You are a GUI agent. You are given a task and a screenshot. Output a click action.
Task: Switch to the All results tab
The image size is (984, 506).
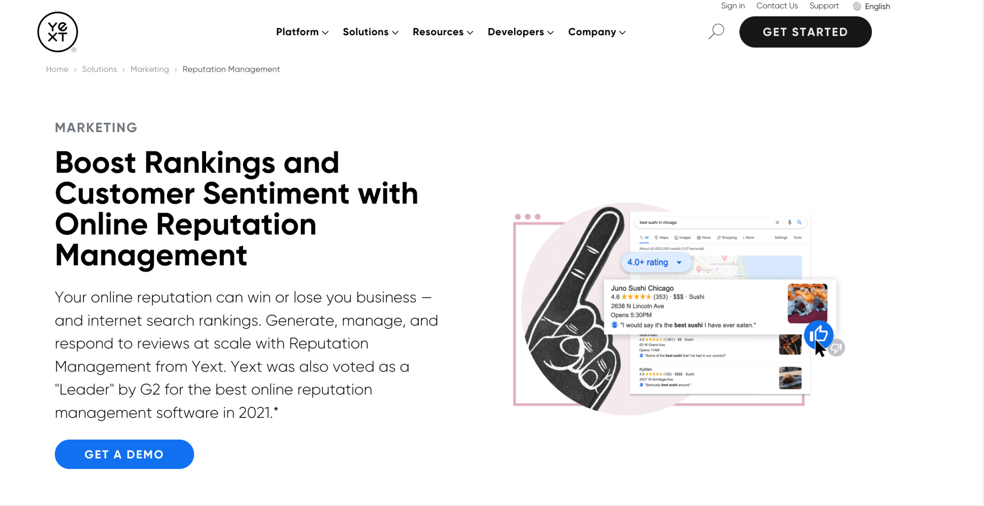click(647, 237)
